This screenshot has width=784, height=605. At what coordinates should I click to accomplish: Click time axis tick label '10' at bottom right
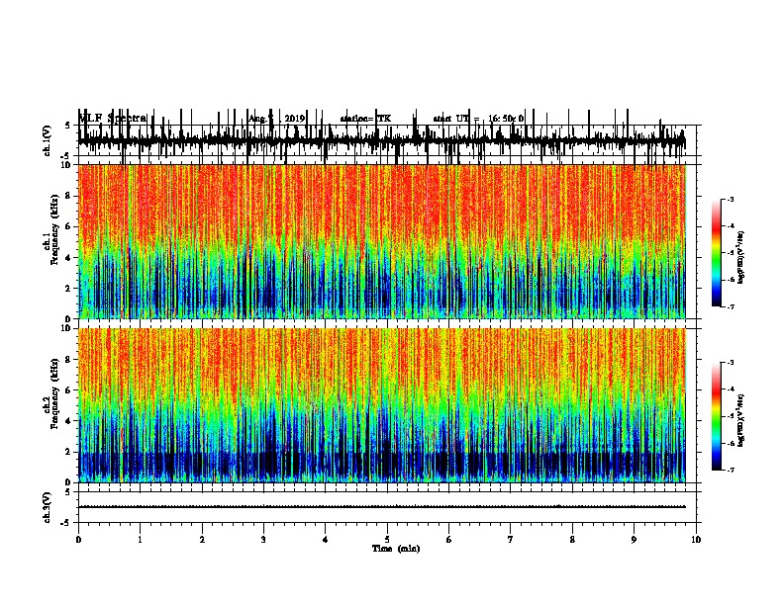(x=696, y=540)
